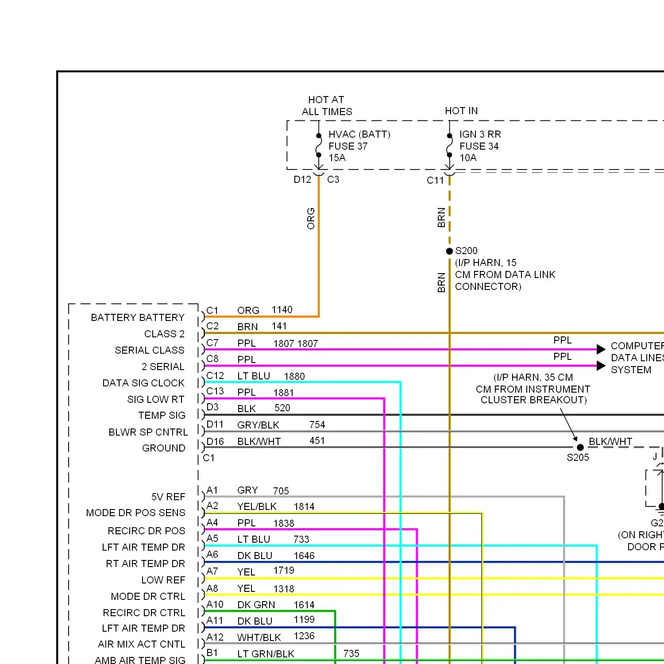Click the COMPUTER DATA LINES SYSTEM reference

click(637, 358)
